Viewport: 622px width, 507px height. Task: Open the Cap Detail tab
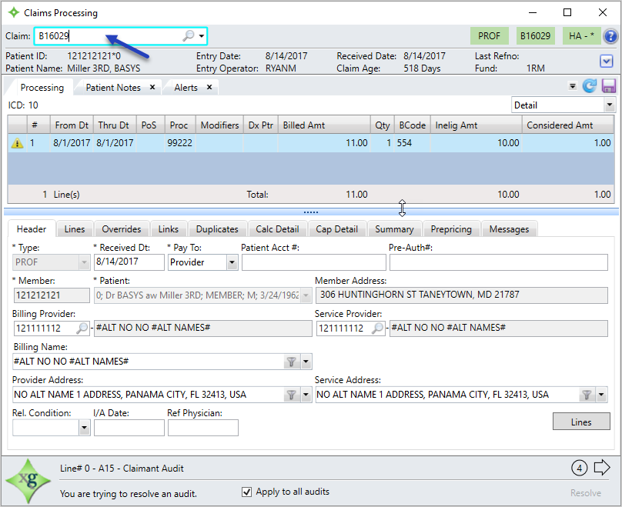pos(336,229)
